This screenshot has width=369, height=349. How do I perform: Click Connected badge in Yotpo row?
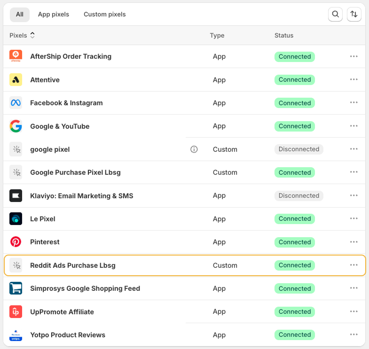[295, 334]
